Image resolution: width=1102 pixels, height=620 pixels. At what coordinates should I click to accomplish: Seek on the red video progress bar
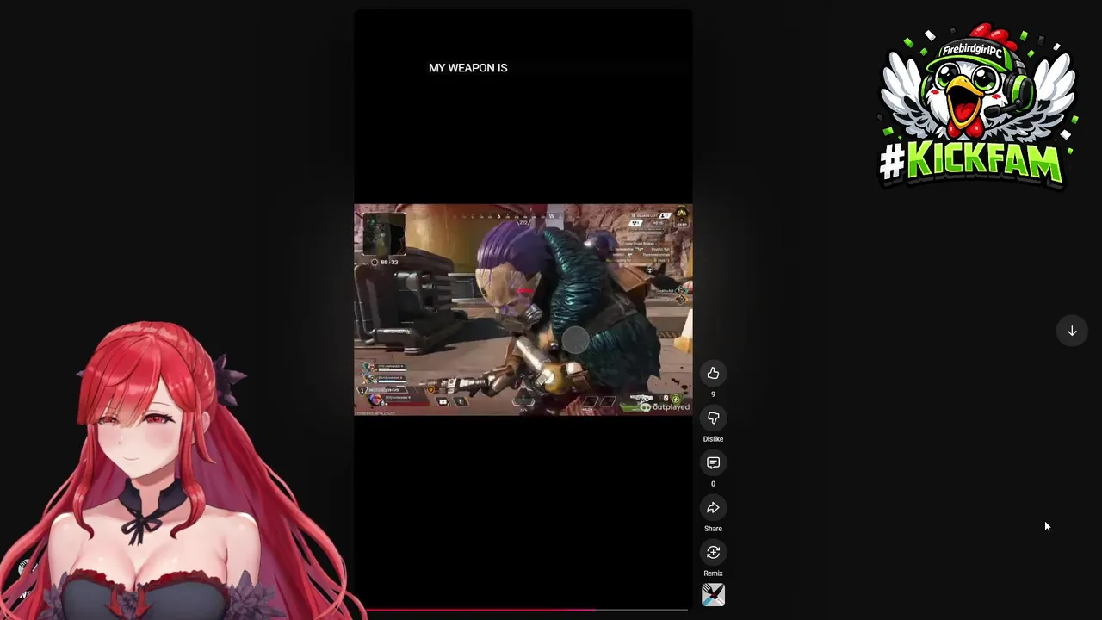(523, 610)
